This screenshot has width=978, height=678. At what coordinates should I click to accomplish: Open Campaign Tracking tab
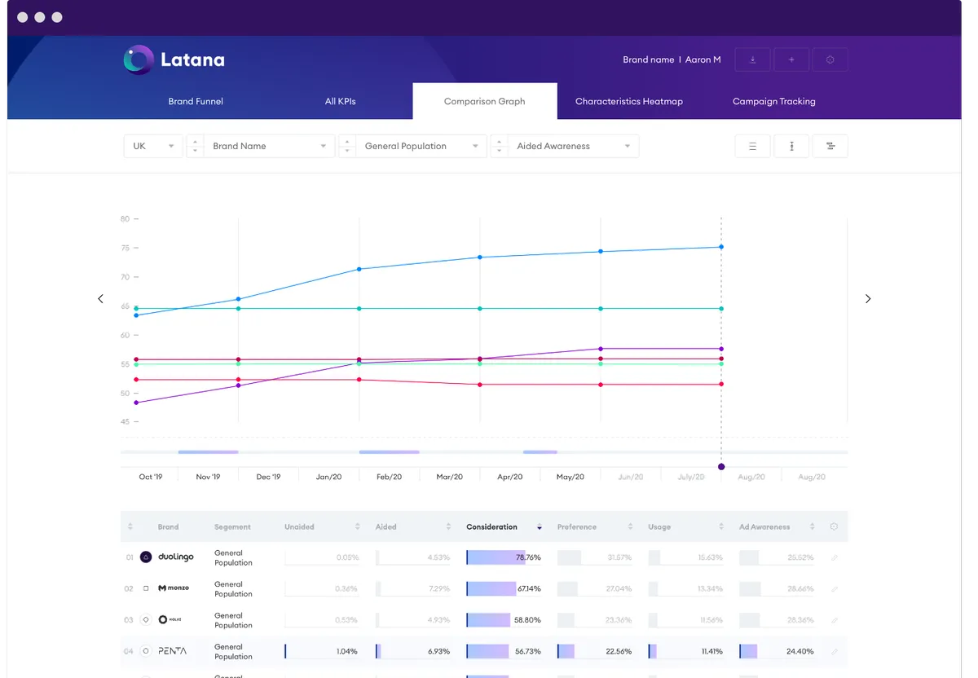[x=774, y=102]
